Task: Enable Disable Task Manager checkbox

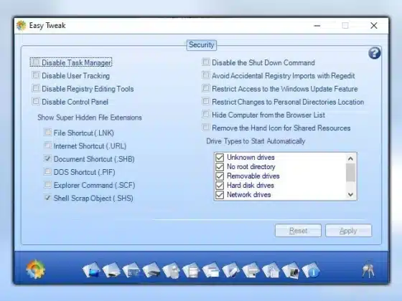Action: pyautogui.click(x=36, y=62)
